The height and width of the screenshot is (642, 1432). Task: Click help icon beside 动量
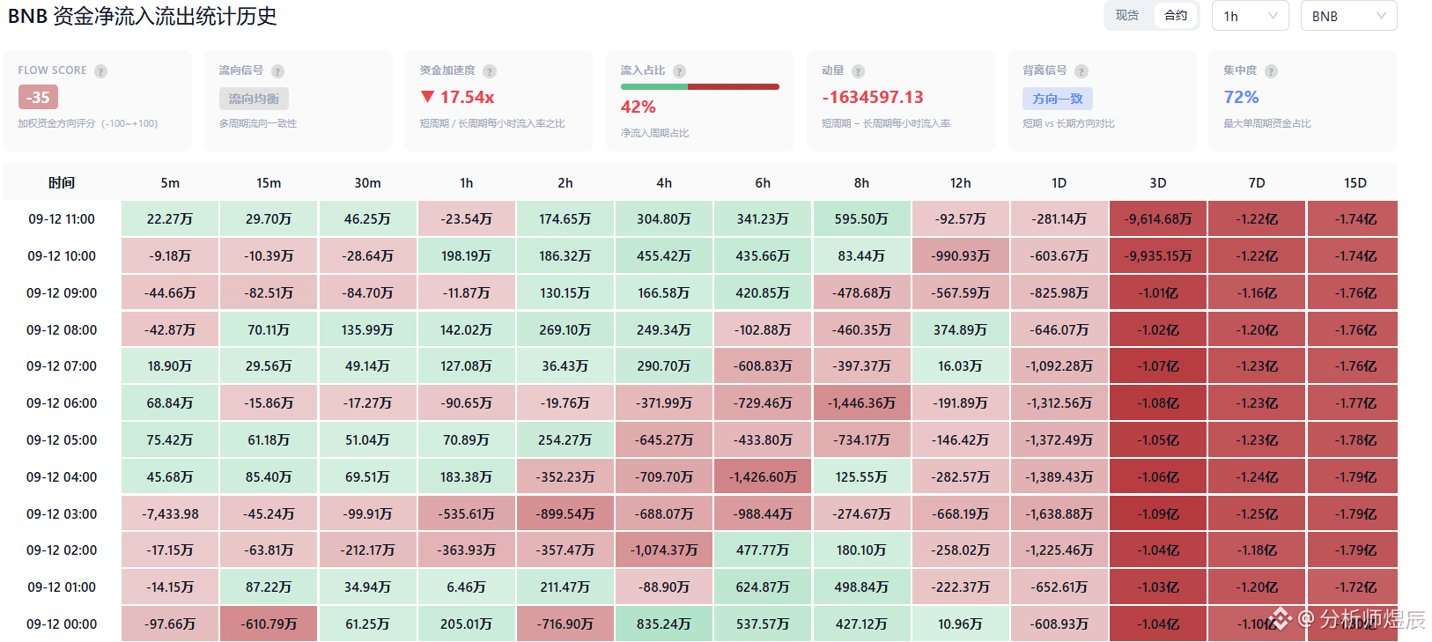[858, 71]
